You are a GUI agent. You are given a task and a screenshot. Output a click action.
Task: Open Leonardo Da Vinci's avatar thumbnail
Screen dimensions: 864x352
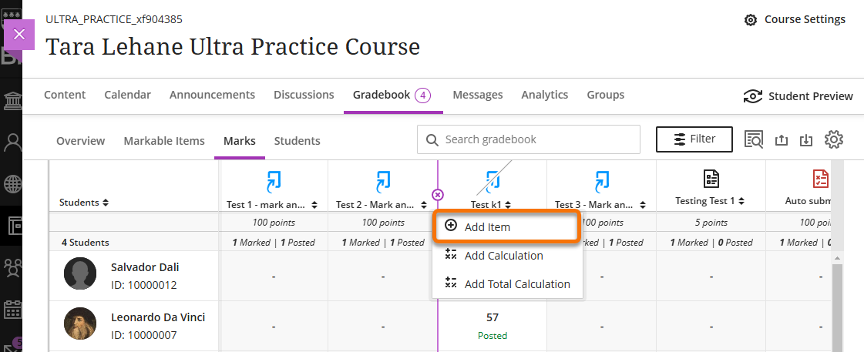tap(80, 324)
